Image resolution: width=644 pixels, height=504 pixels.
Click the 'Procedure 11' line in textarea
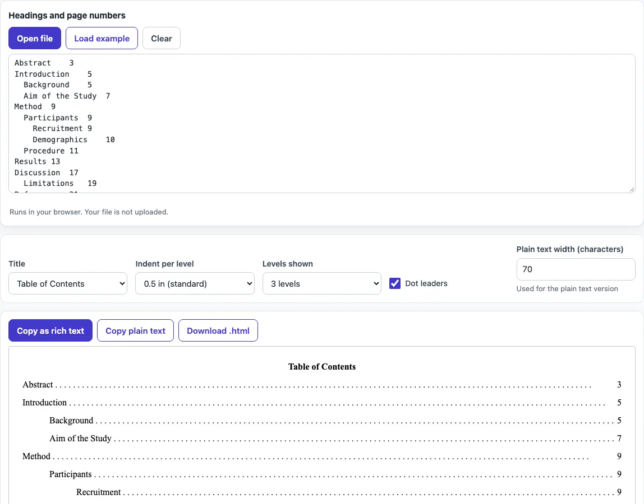tap(51, 151)
